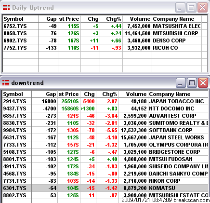Click volume 11,464,500 in Uptrend table
Image resolution: width=210 pixels, height=203 pixels.
click(x=137, y=33)
